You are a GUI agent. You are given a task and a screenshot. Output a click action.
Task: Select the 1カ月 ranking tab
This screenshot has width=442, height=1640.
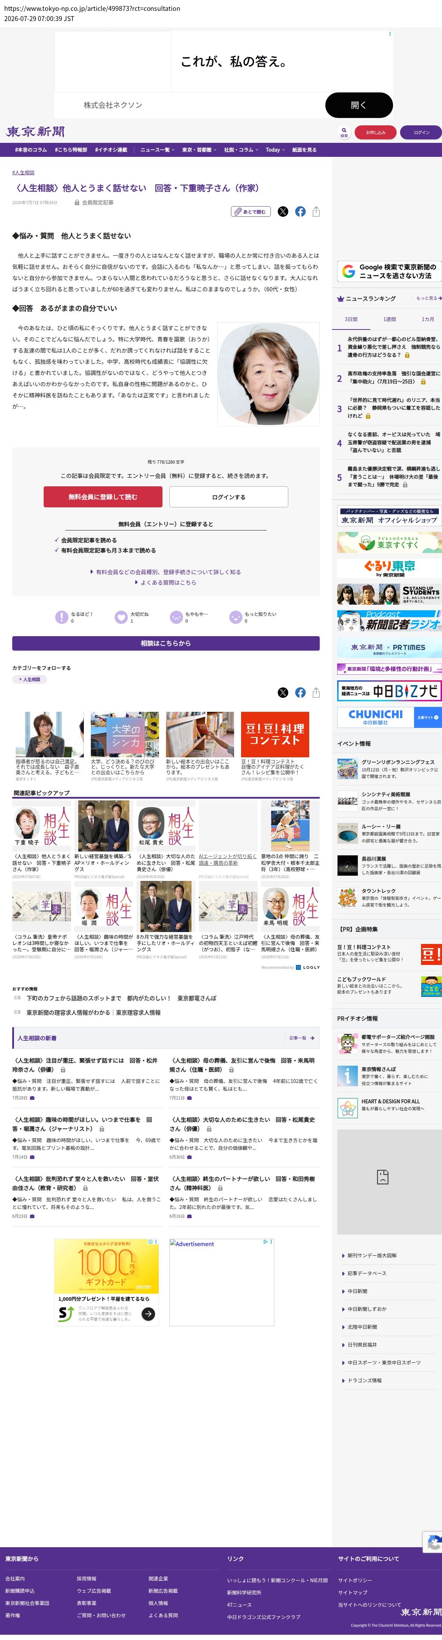click(x=427, y=319)
